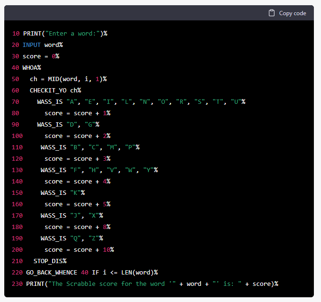This screenshot has width=321, height=302.
Task: Click the STOP_DIS% statement on line 210
Action: click(x=50, y=261)
